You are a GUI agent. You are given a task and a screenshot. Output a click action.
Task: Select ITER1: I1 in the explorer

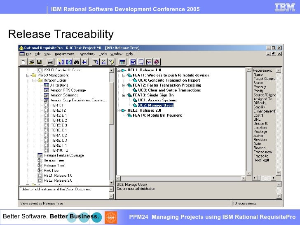(x=58, y=105)
